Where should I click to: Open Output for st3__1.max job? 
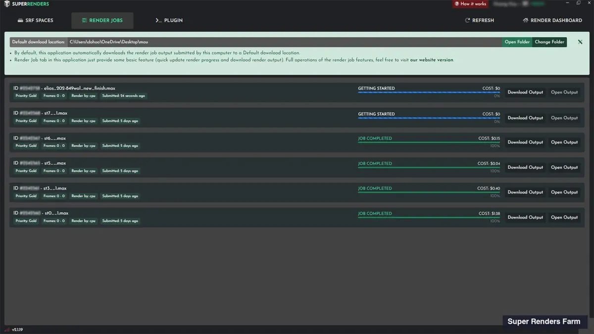pos(564,192)
